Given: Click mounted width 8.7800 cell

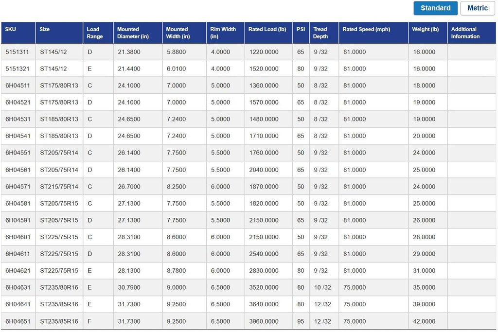Looking at the screenshot, I should pyautogui.click(x=184, y=271).
